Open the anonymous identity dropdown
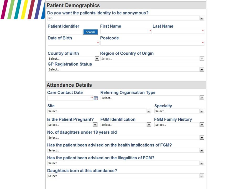The width and height of the screenshot is (252, 189). 126,18
